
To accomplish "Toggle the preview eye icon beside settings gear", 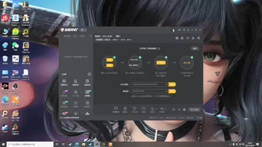I will point(179,109).
